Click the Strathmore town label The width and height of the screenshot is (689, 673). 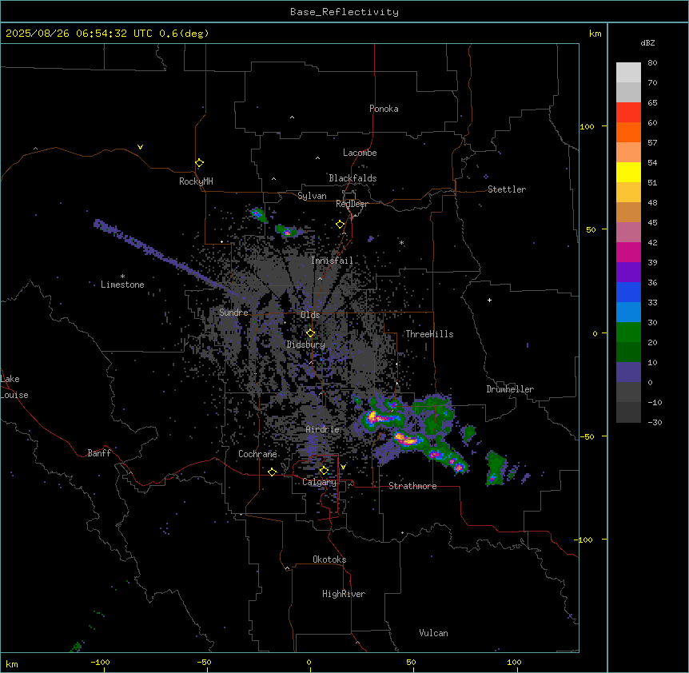tap(412, 486)
